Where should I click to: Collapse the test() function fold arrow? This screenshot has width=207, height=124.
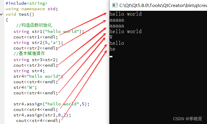pos(1,14)
